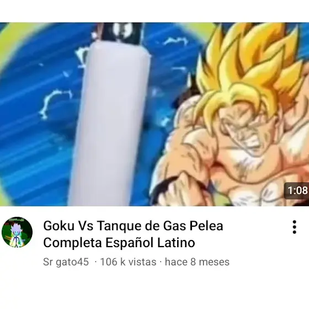Tap the word 'Latino' in the title
The image size is (309, 309).
click(x=176, y=243)
